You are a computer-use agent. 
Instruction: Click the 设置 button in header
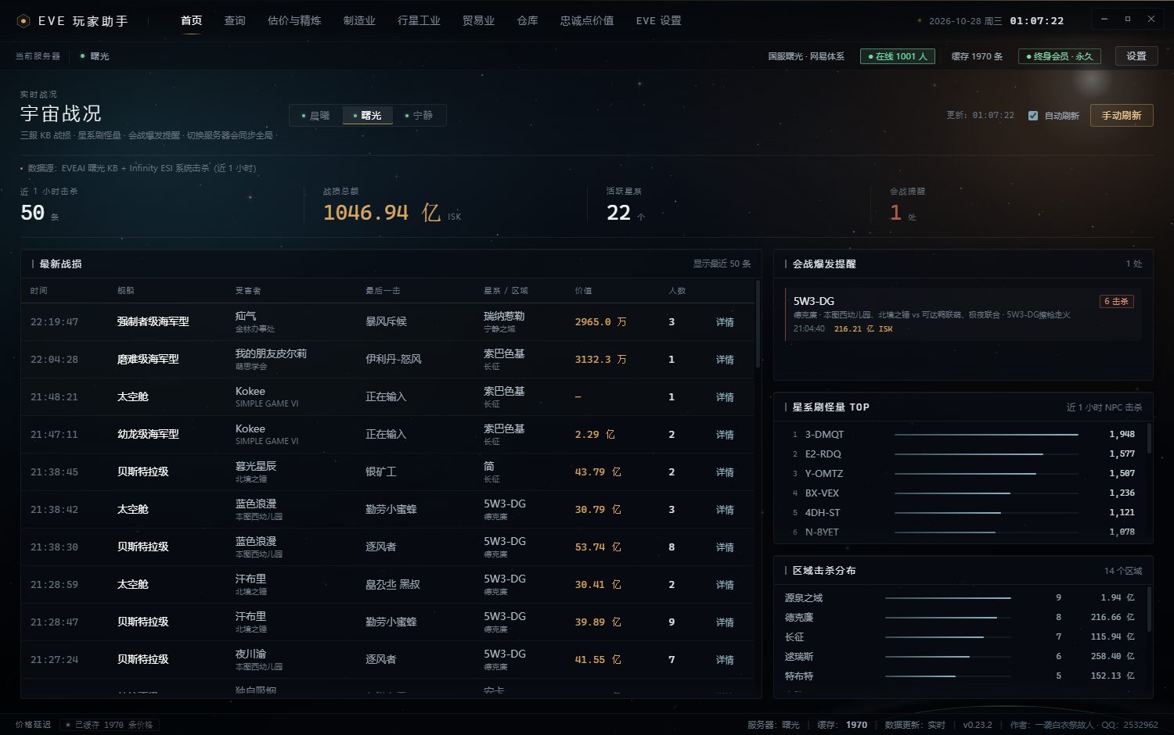[1136, 56]
